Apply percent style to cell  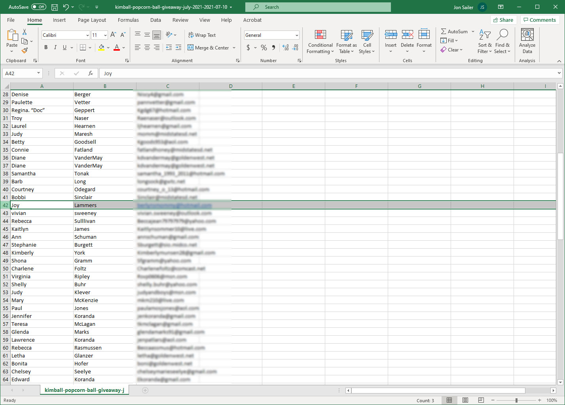(x=264, y=48)
